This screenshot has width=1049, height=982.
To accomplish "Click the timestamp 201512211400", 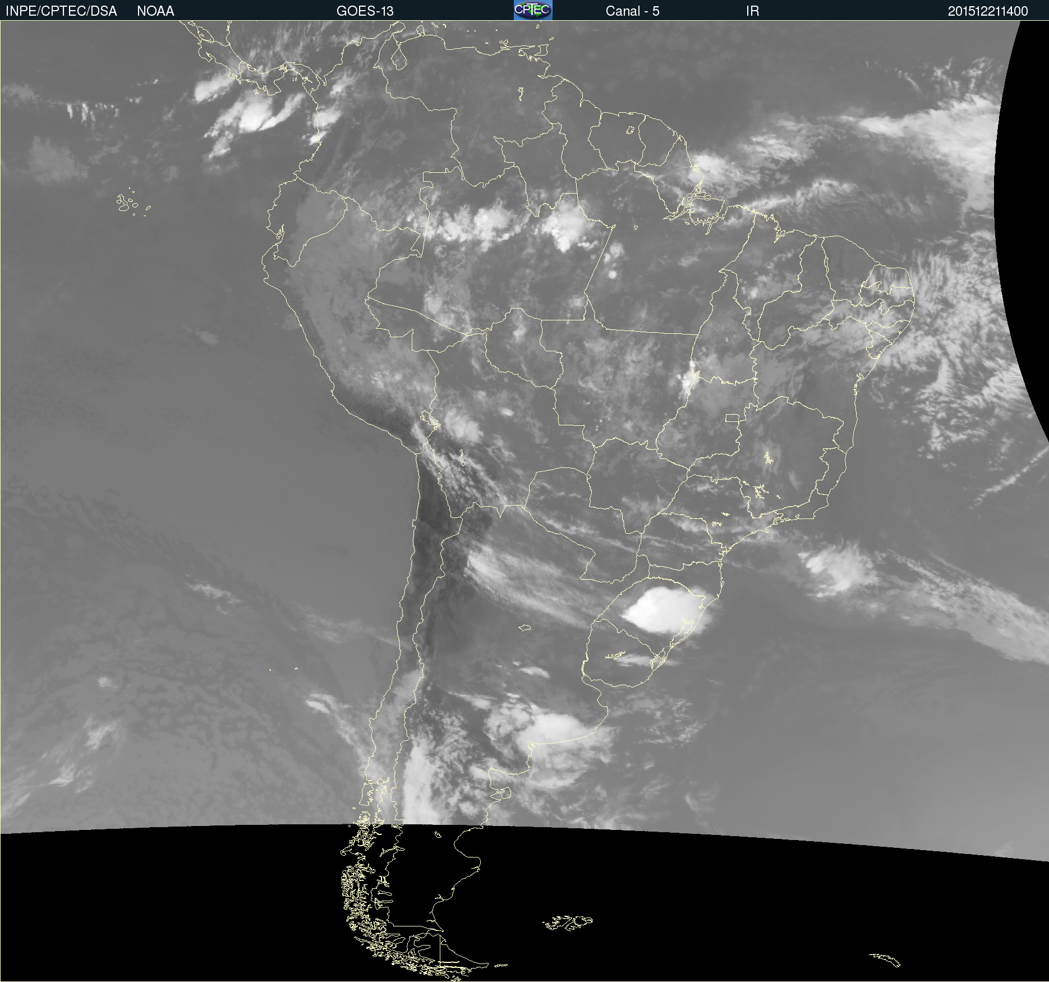I will coord(988,11).
